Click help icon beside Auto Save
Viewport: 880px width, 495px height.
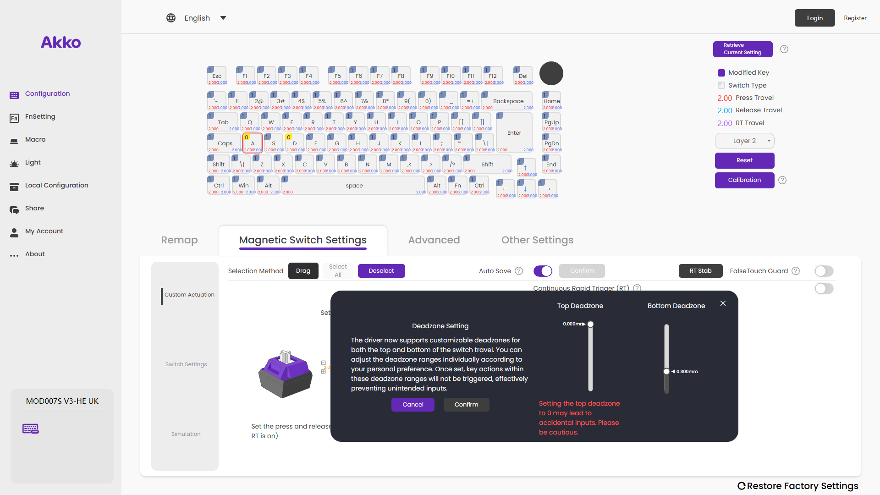point(519,271)
